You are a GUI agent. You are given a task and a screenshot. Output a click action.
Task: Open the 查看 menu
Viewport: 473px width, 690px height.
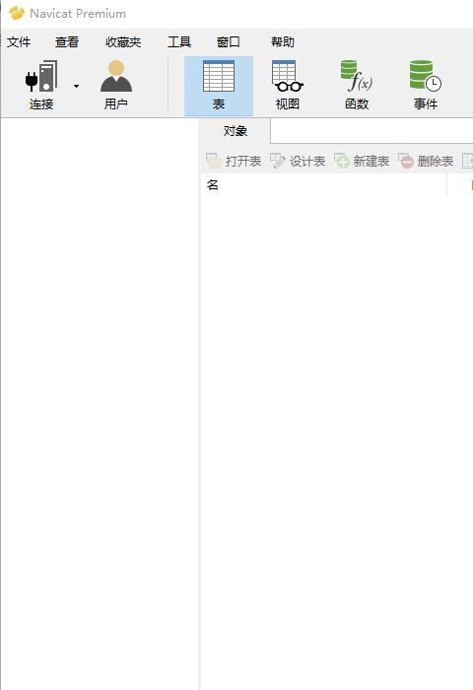coord(67,42)
